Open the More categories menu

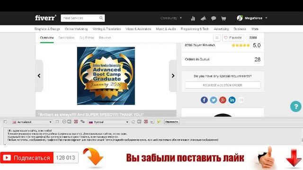pyautogui.click(x=255, y=29)
